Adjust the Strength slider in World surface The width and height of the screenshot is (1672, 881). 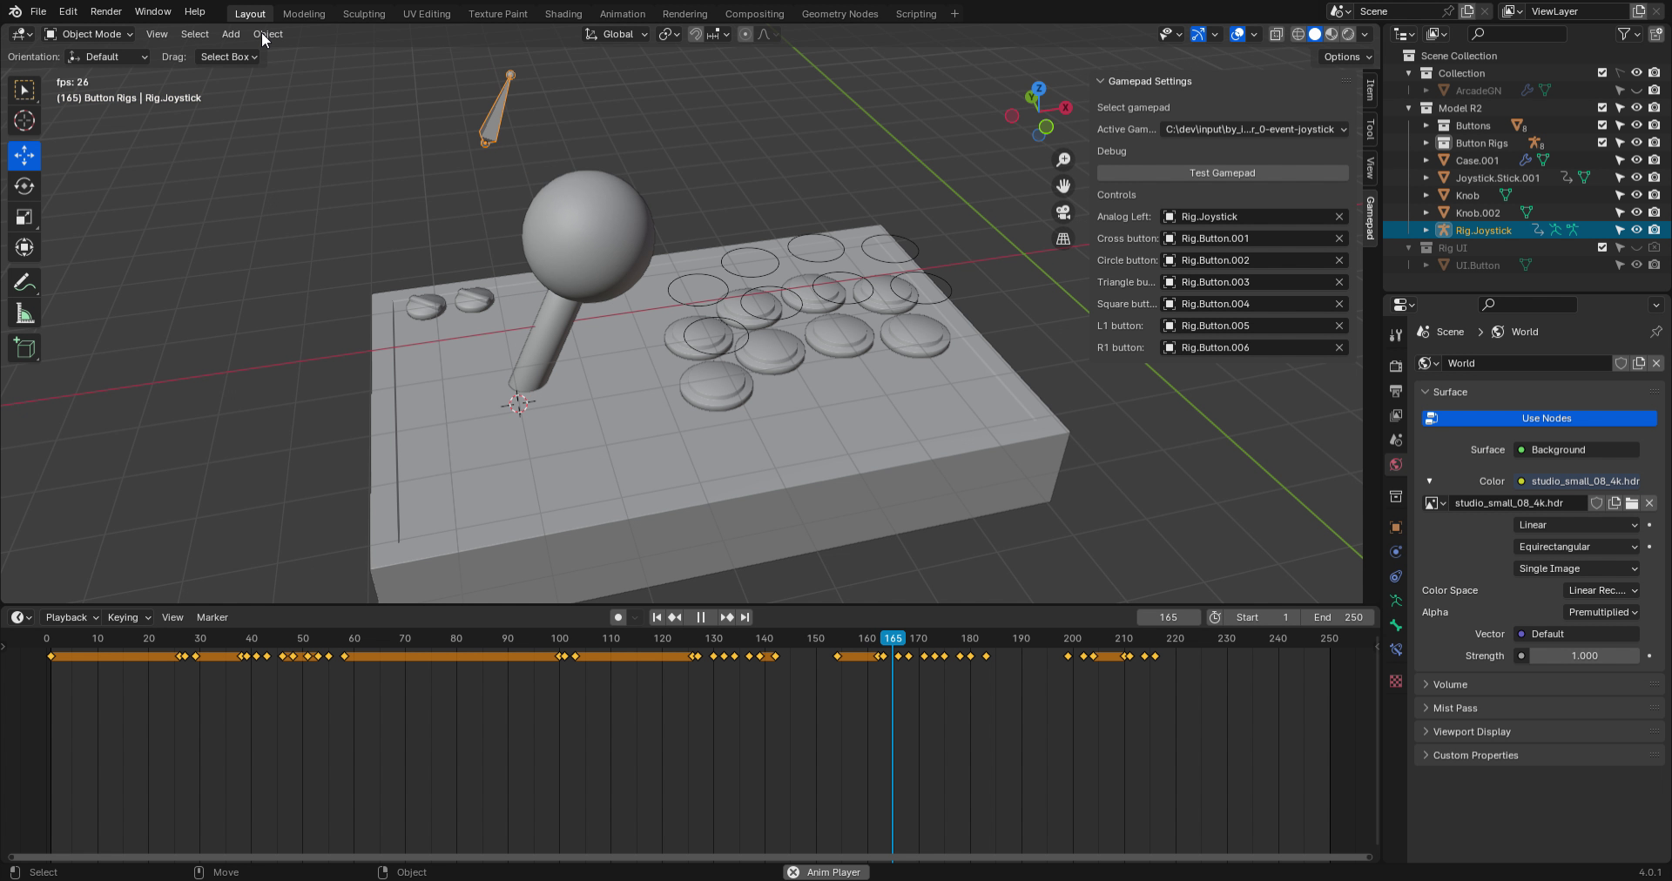tap(1583, 656)
